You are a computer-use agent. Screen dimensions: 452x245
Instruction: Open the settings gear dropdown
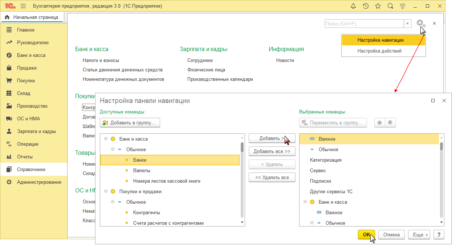point(420,24)
